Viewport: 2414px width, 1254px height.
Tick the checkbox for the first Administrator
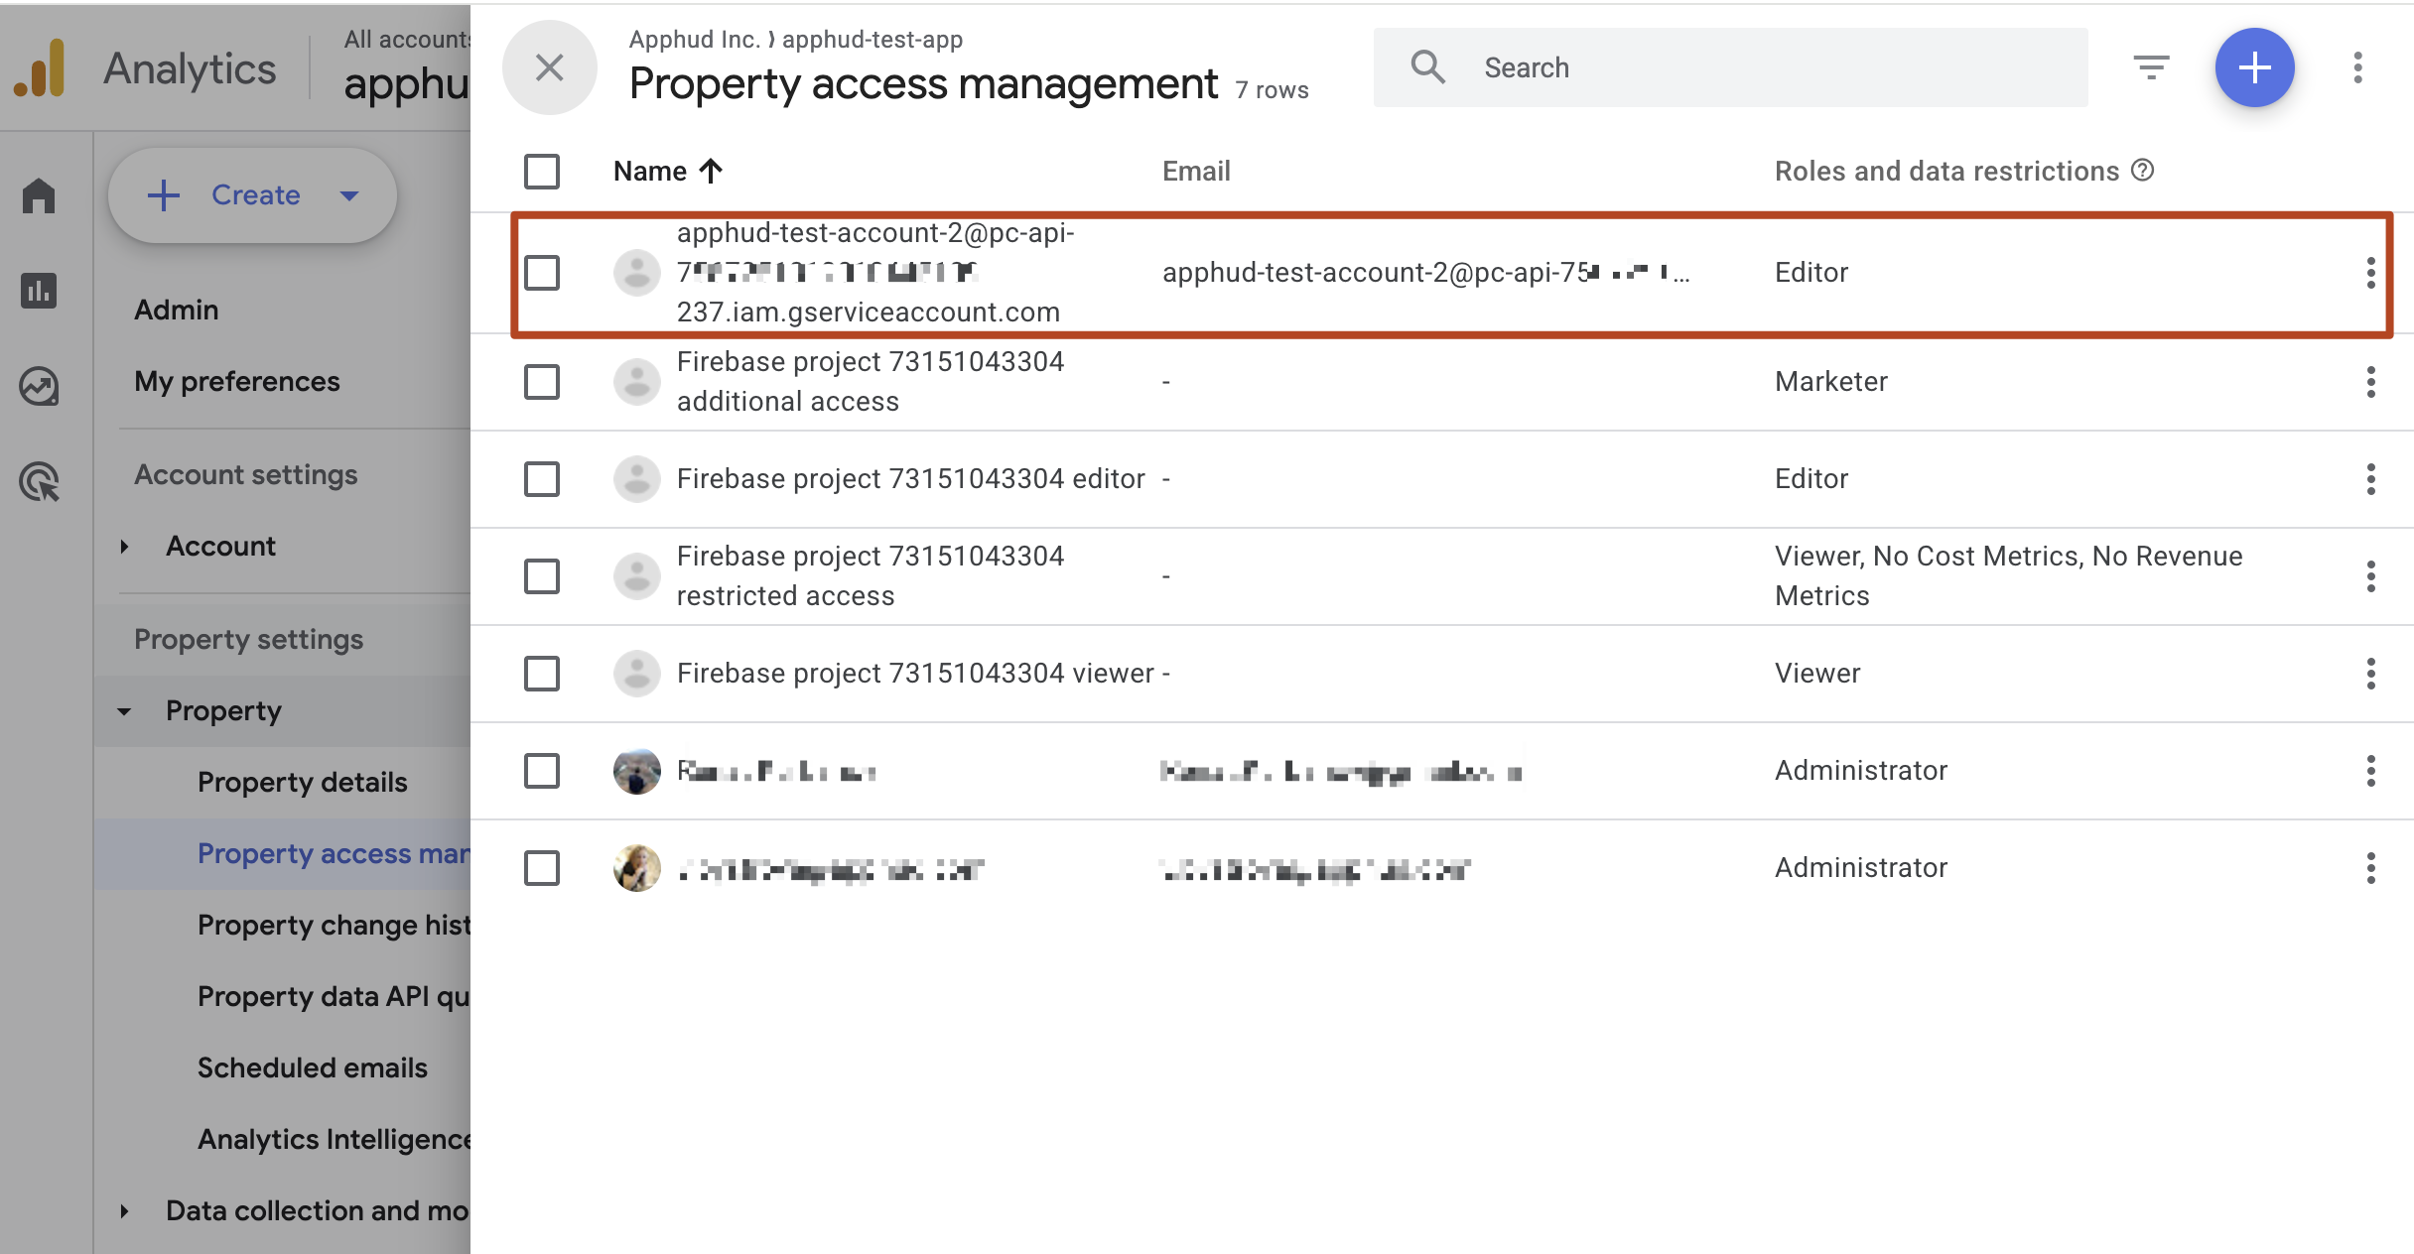(542, 771)
